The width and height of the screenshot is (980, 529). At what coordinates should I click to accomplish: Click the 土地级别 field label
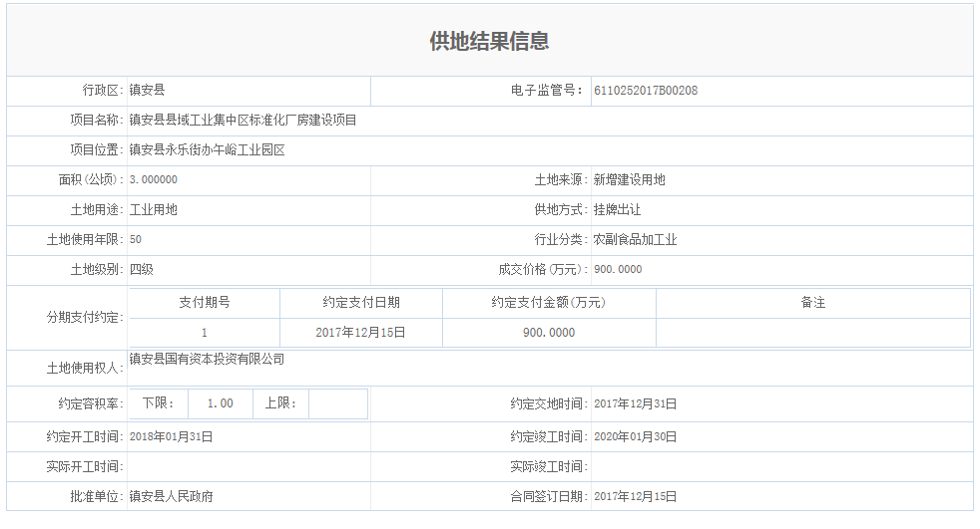point(97,270)
